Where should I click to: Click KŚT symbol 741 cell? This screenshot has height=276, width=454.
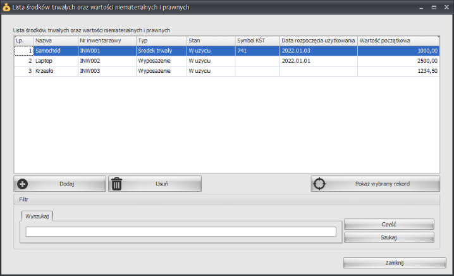pyautogui.click(x=257, y=51)
